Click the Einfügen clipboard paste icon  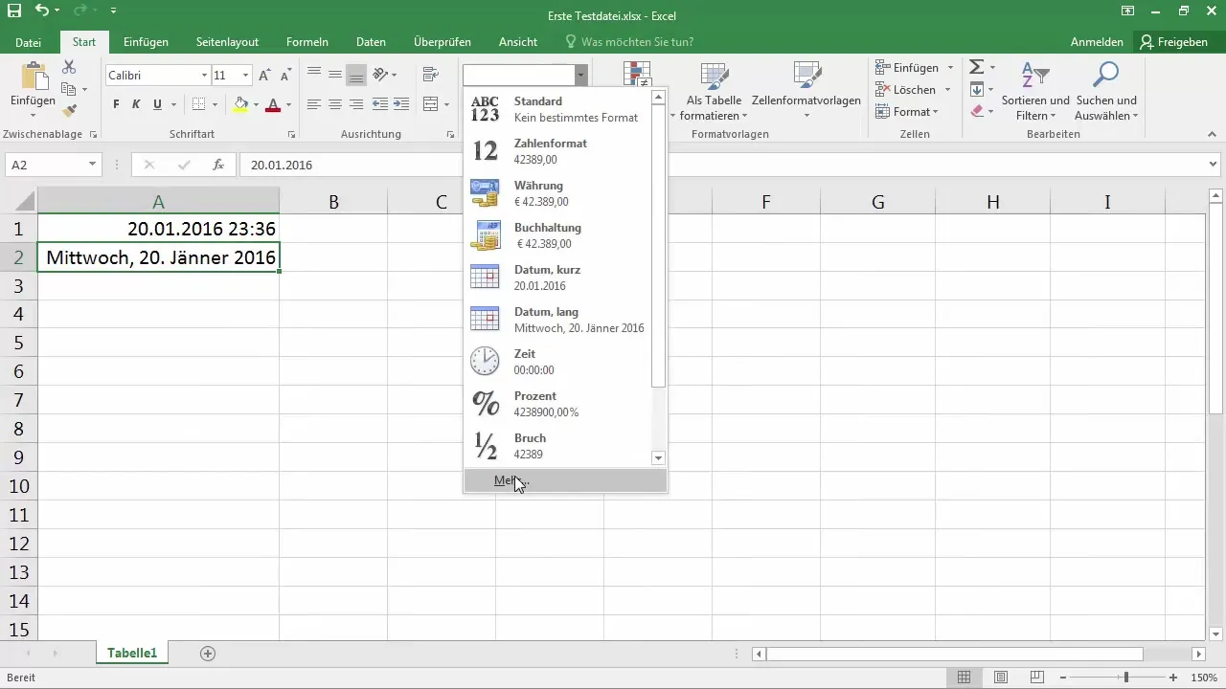34,76
